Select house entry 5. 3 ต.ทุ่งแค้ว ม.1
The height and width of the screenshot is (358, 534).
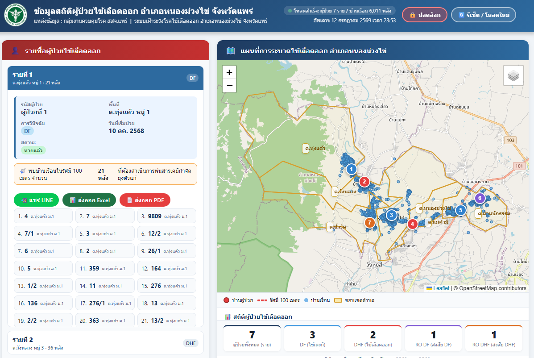[x=105, y=233]
